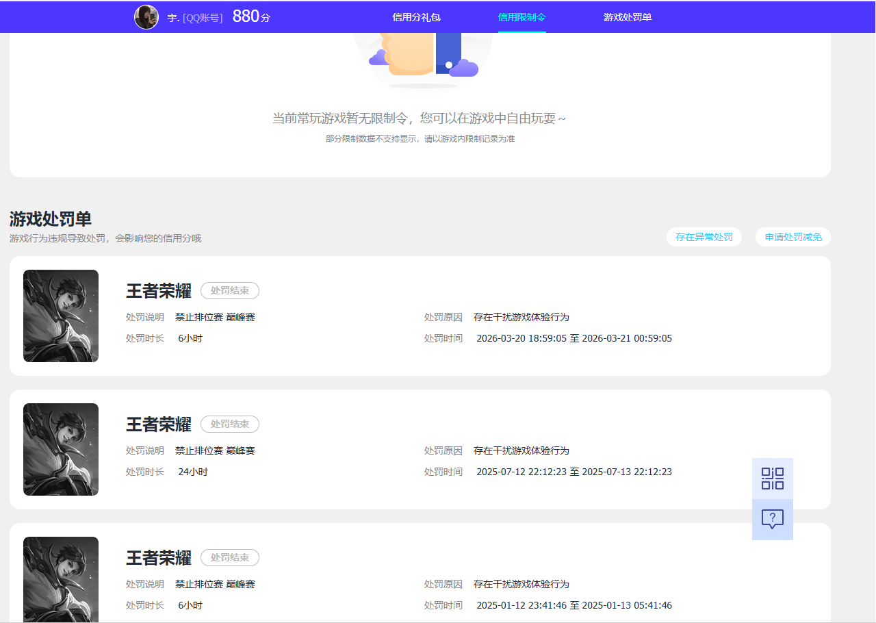The height and width of the screenshot is (623, 876).
Task: Switch to 信用分礼包 tab
Action: 416,17
